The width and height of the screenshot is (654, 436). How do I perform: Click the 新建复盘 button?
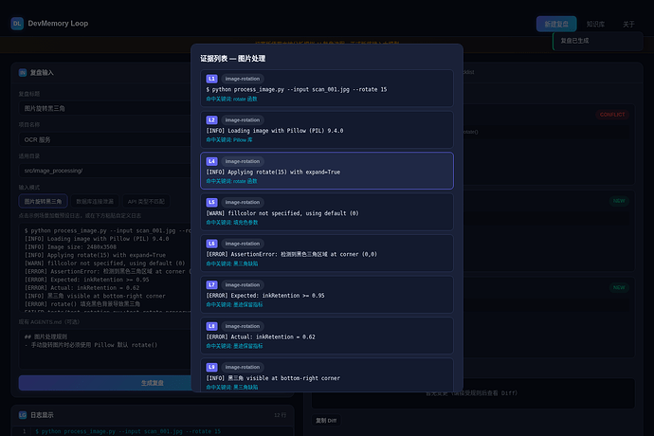coord(556,24)
